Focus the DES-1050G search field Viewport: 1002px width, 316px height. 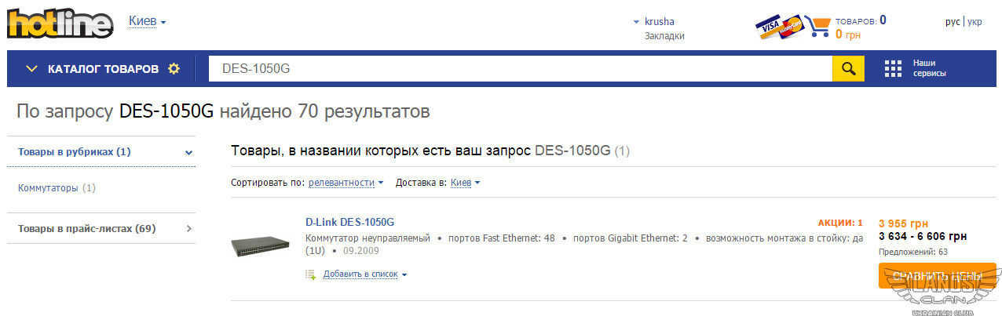pos(520,69)
